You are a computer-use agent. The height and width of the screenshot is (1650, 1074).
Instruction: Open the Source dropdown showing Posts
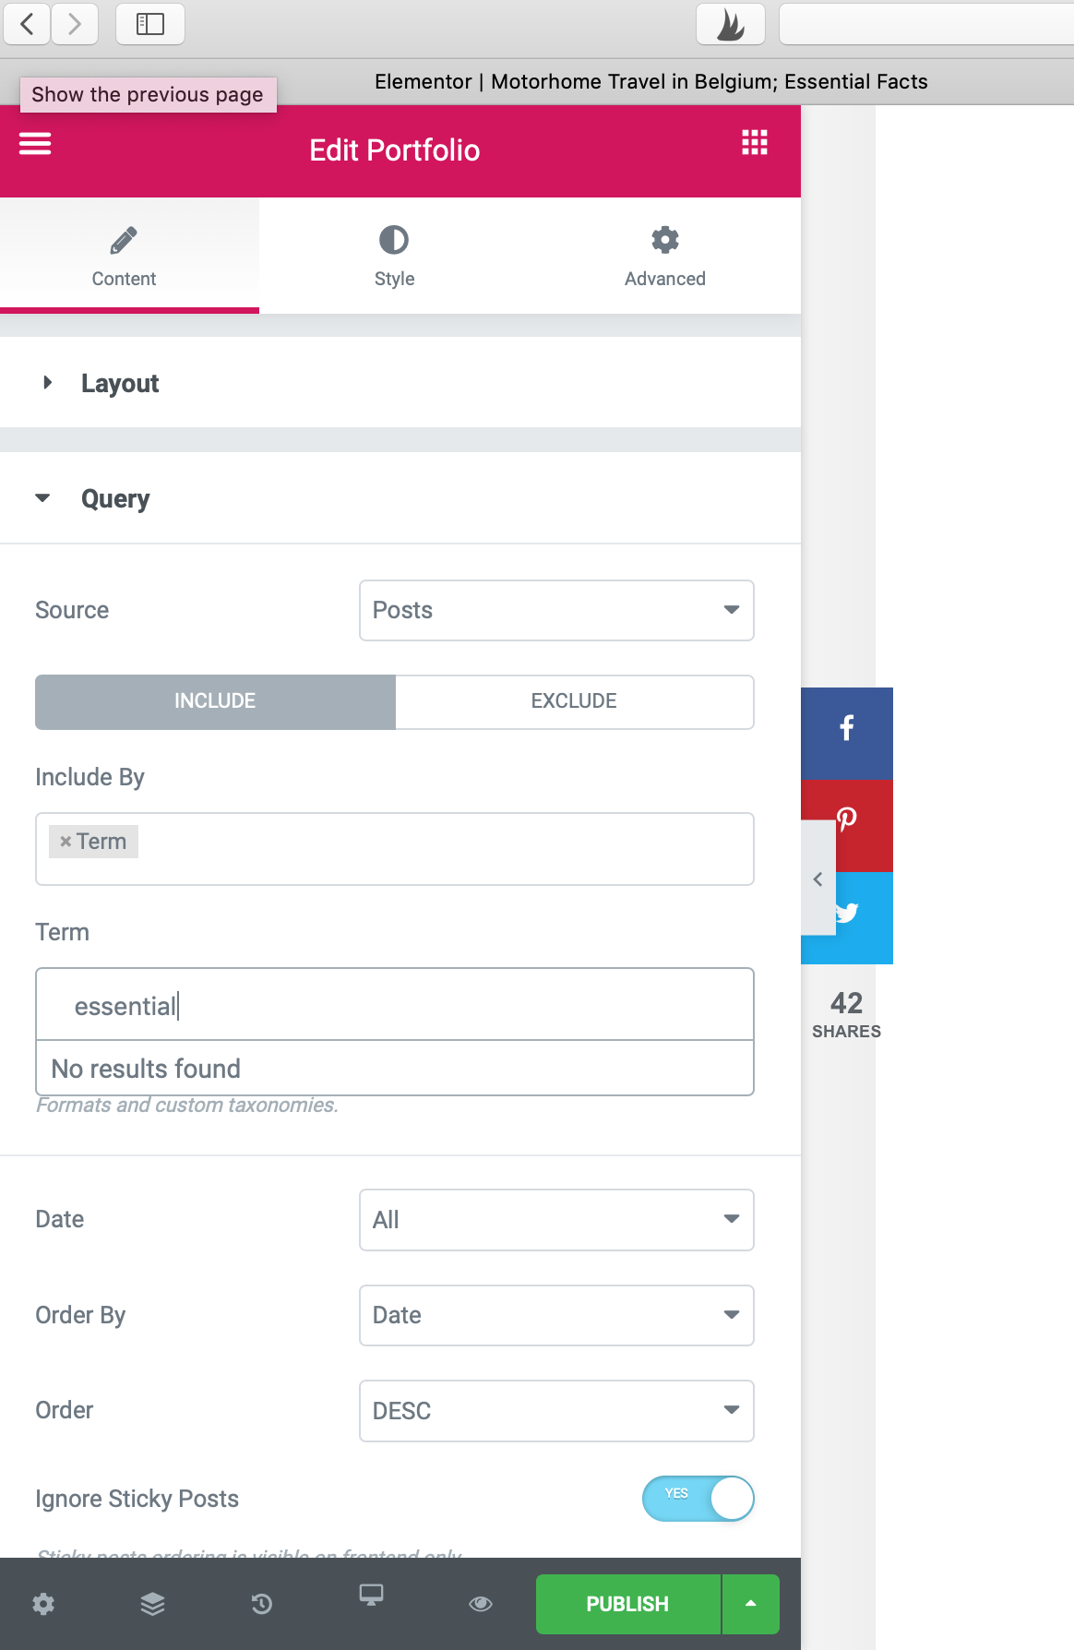click(x=555, y=610)
